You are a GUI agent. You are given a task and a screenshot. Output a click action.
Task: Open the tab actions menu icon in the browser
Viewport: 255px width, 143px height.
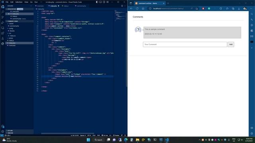[131, 3]
